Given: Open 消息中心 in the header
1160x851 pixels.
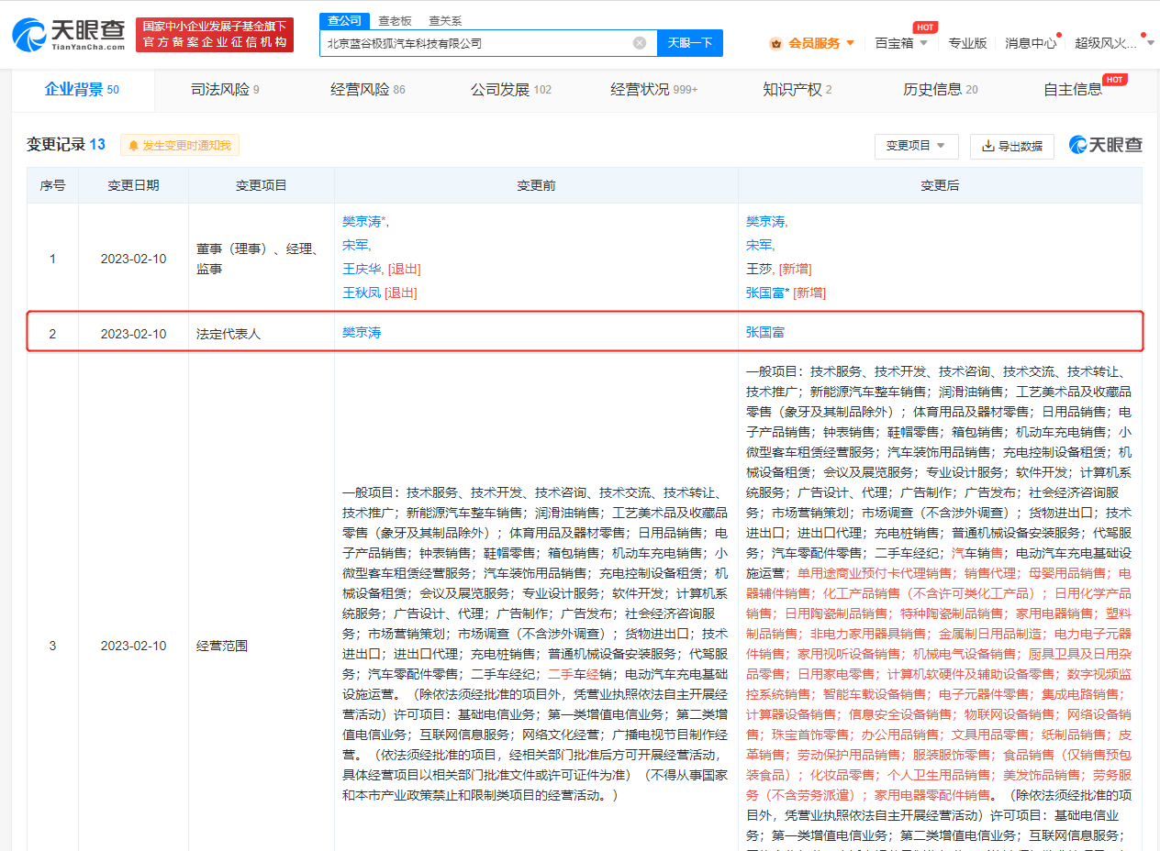Looking at the screenshot, I should coord(1031,43).
